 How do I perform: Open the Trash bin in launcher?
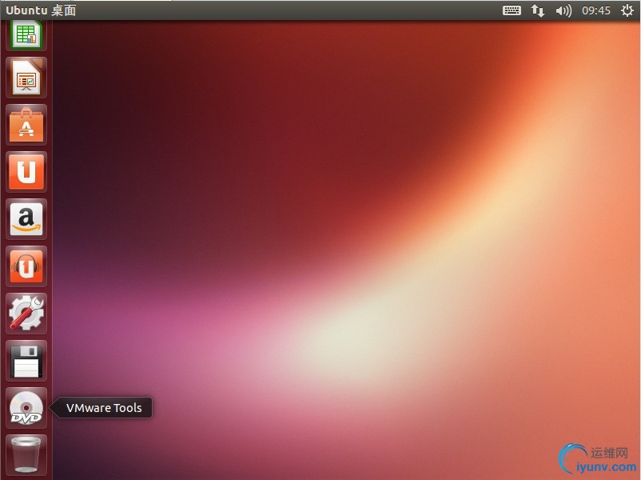click(x=26, y=455)
